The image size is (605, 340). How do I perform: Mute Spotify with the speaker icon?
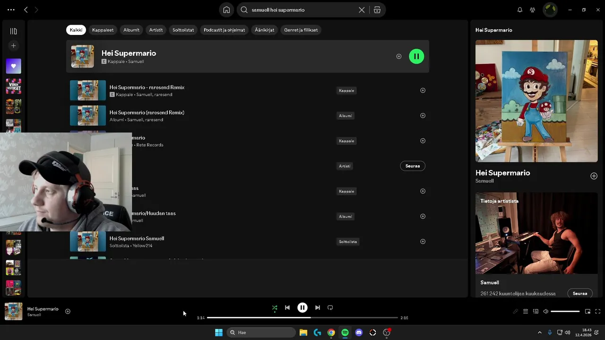(x=545, y=311)
